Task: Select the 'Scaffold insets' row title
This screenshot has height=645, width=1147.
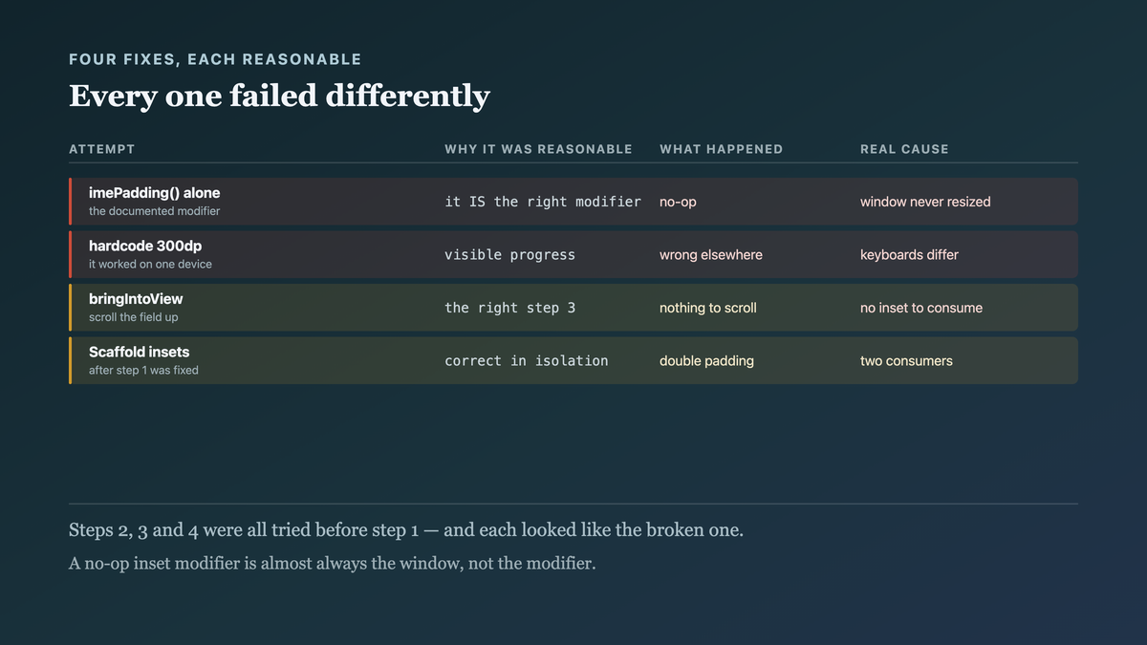Action: coord(139,352)
